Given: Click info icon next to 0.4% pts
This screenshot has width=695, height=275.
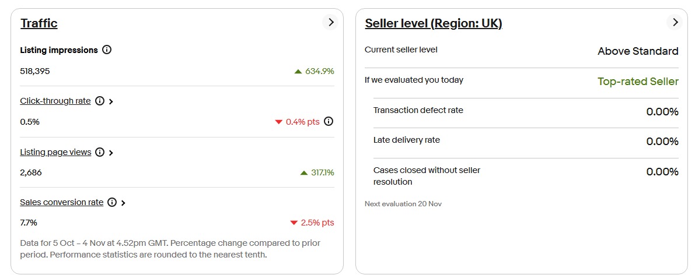Looking at the screenshot, I should click(x=329, y=122).
